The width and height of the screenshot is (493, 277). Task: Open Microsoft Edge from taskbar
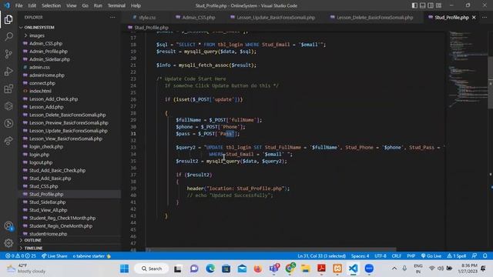click(x=210, y=269)
